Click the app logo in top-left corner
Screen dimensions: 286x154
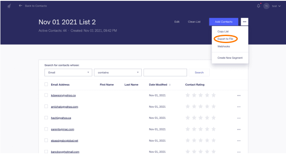(x=9, y=6)
